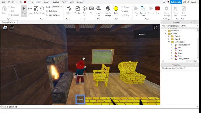This screenshot has height=113, width=201.
Task: Expand the Cabin2 folder
Action: click(169, 39)
